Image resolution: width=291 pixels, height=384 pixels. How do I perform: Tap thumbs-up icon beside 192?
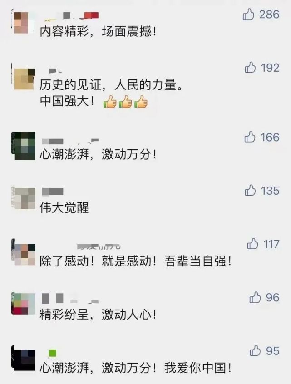tap(250, 67)
